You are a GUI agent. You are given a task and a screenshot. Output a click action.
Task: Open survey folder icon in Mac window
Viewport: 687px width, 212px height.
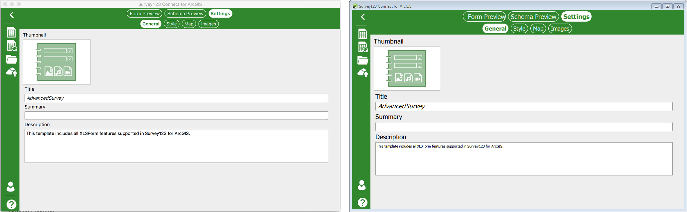(x=12, y=59)
